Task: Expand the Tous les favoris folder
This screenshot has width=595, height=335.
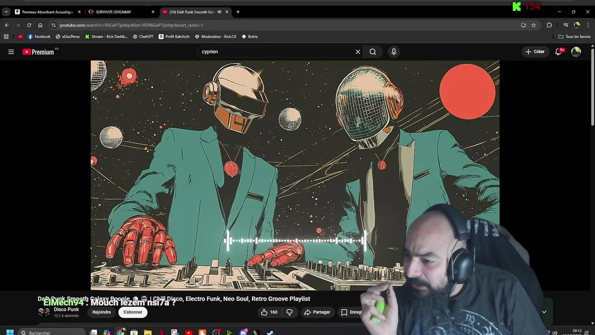Action: pyautogui.click(x=575, y=36)
